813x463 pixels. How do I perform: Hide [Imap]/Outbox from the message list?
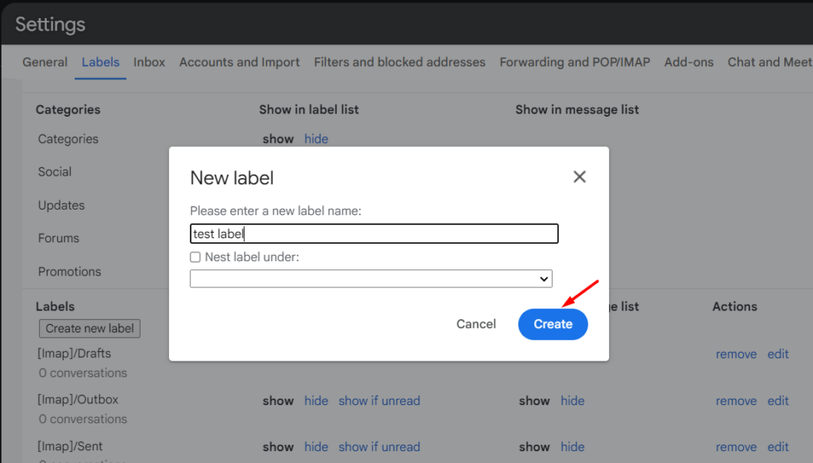coord(572,401)
